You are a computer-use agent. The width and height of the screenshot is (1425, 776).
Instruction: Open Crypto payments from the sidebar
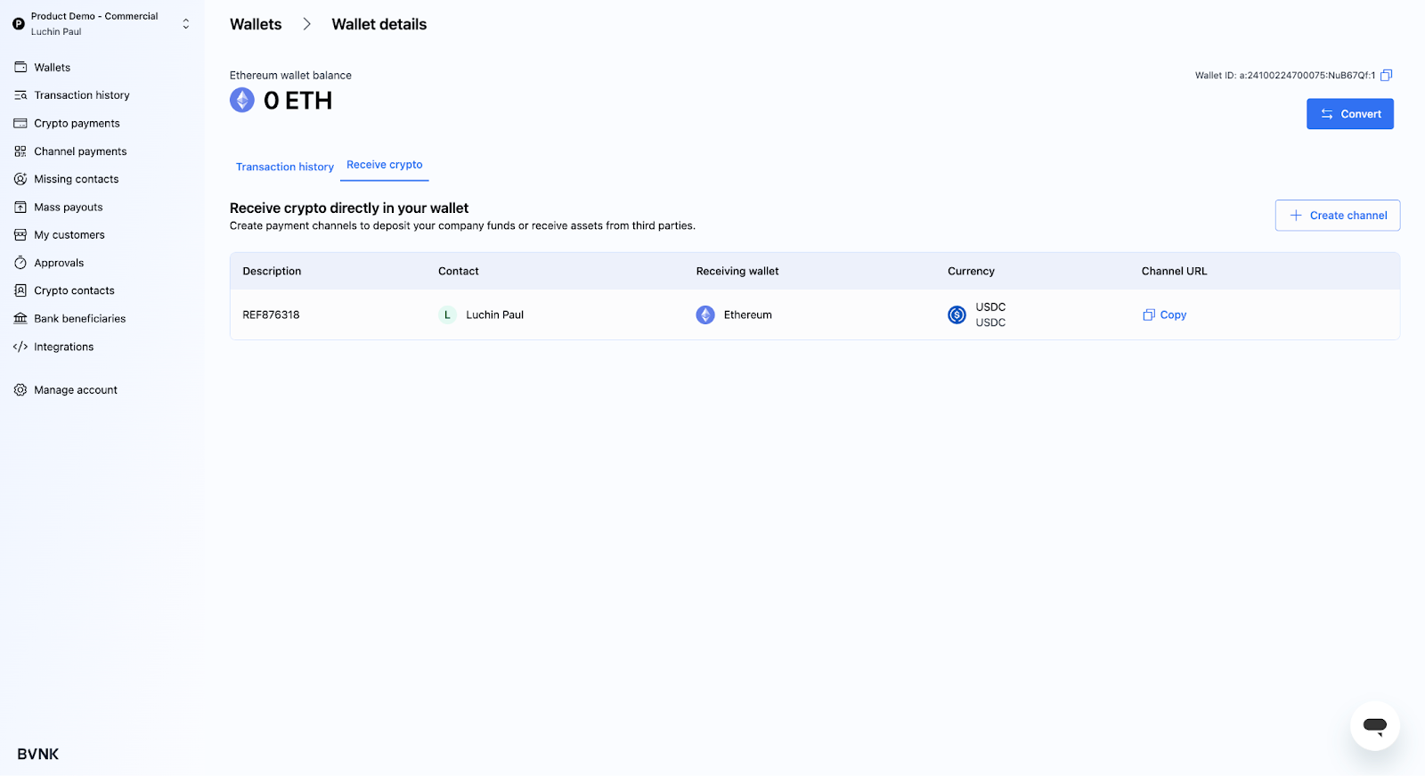(x=77, y=124)
